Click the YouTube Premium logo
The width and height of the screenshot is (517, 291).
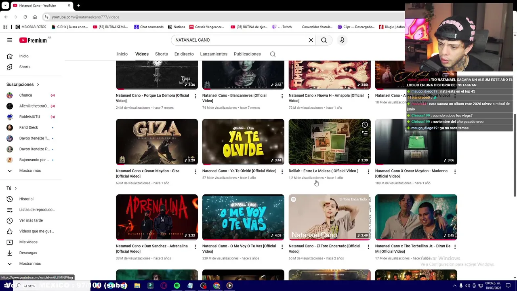tap(33, 40)
